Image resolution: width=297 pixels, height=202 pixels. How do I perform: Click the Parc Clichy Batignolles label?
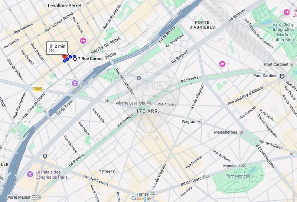coord(283,32)
